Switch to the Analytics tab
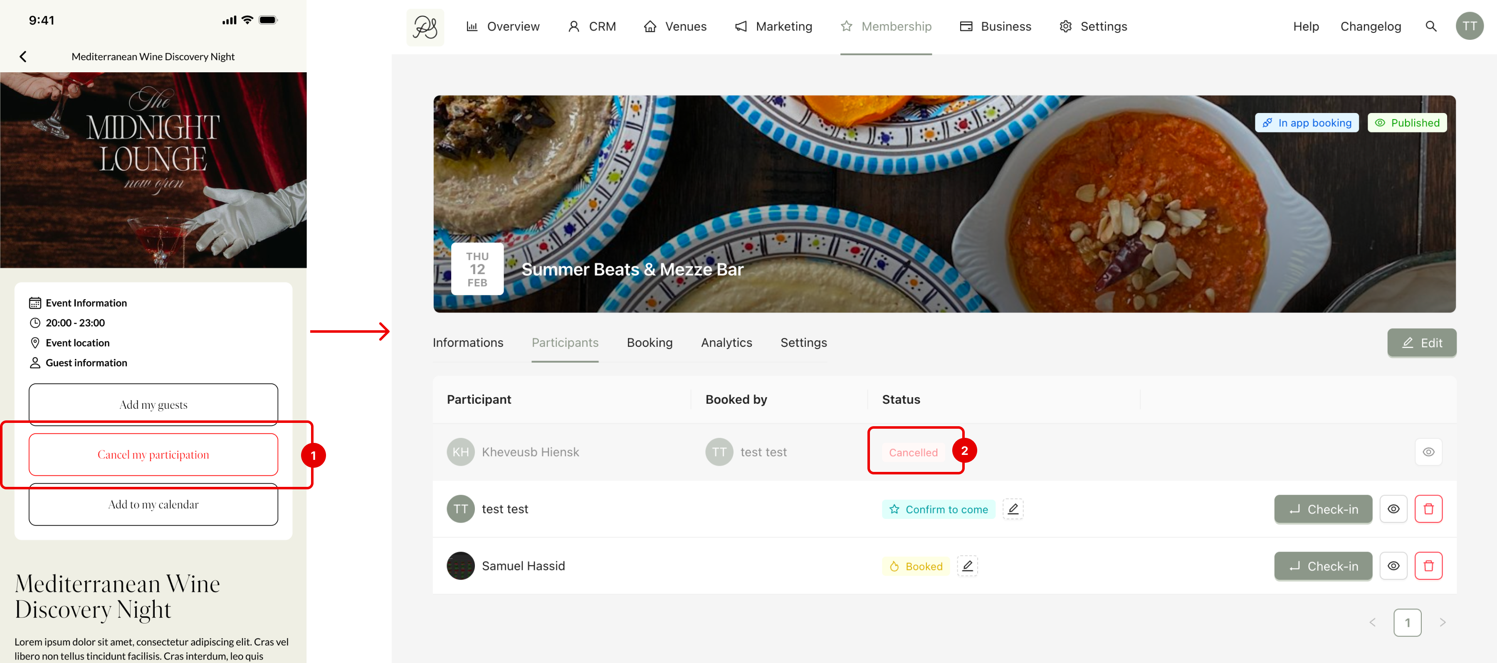 tap(726, 343)
